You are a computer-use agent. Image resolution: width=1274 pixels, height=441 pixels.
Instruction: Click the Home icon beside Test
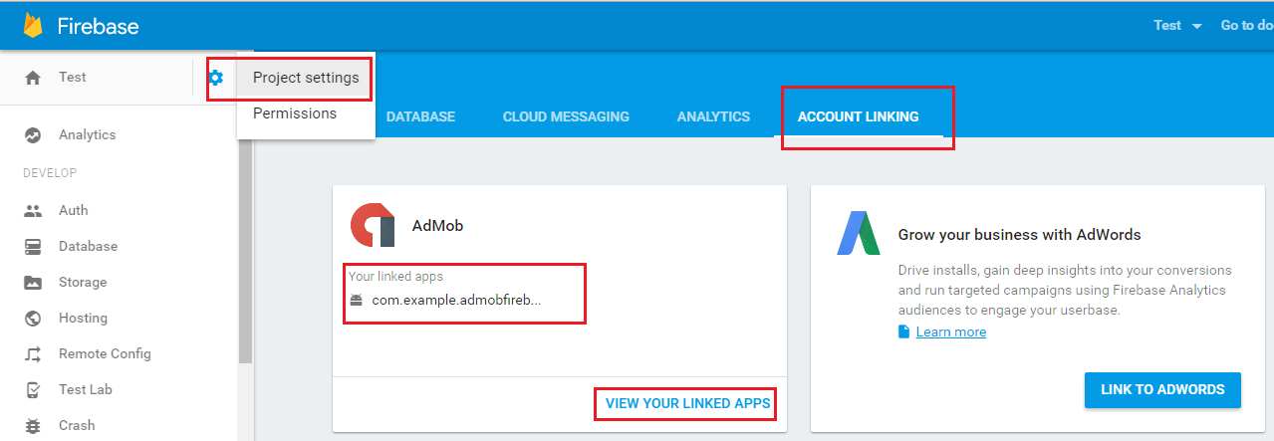33,78
